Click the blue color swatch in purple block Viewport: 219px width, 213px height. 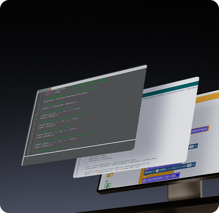coord(177,176)
